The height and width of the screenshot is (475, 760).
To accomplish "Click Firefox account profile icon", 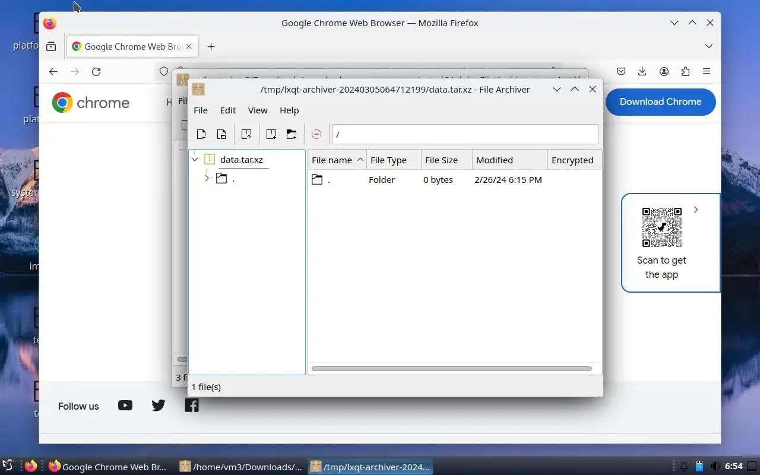I will 664,71.
